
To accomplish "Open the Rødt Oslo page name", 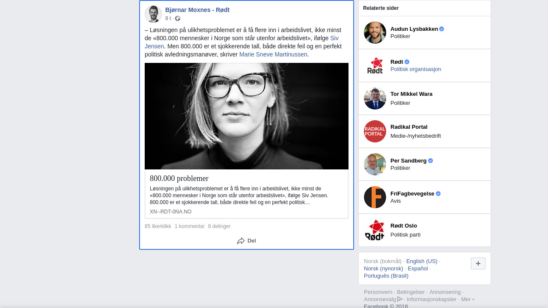I will (404, 226).
